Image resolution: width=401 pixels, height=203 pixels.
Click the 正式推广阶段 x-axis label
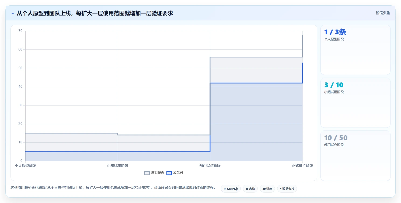pos(302,166)
